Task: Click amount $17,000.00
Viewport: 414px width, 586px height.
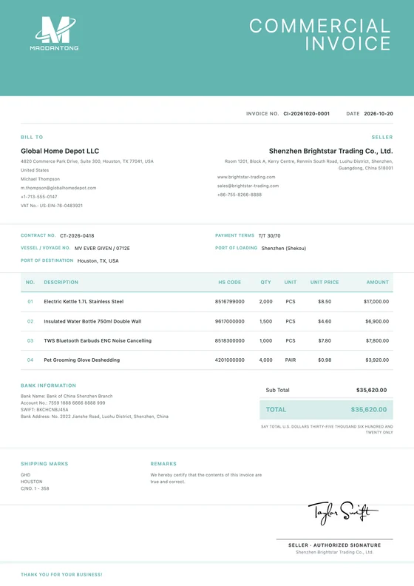Action: pyautogui.click(x=376, y=302)
